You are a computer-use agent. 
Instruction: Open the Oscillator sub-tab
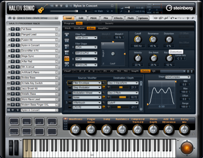79,28
